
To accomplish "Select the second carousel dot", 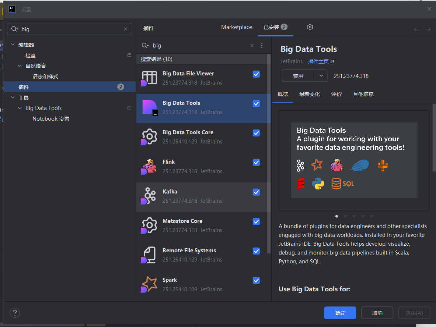I will click(x=345, y=216).
